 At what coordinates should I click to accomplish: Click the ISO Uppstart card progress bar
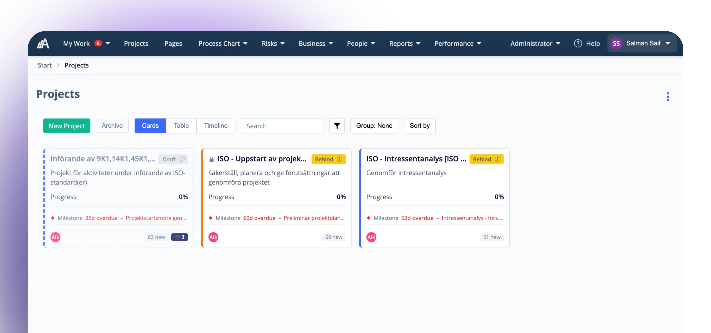pos(277,206)
